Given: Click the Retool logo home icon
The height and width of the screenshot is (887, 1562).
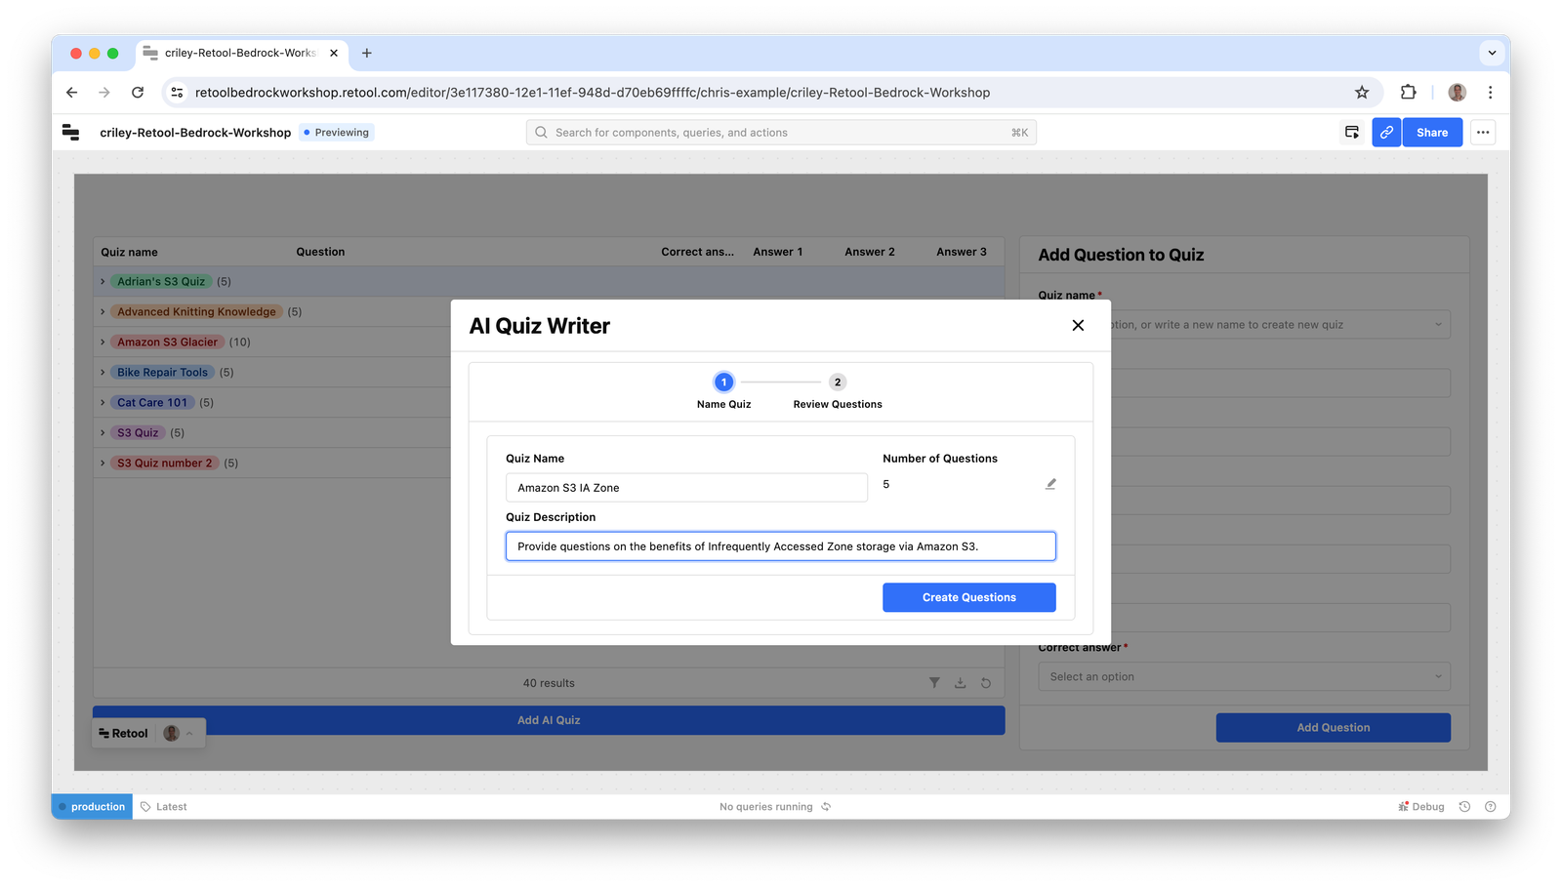Looking at the screenshot, I should click(70, 133).
